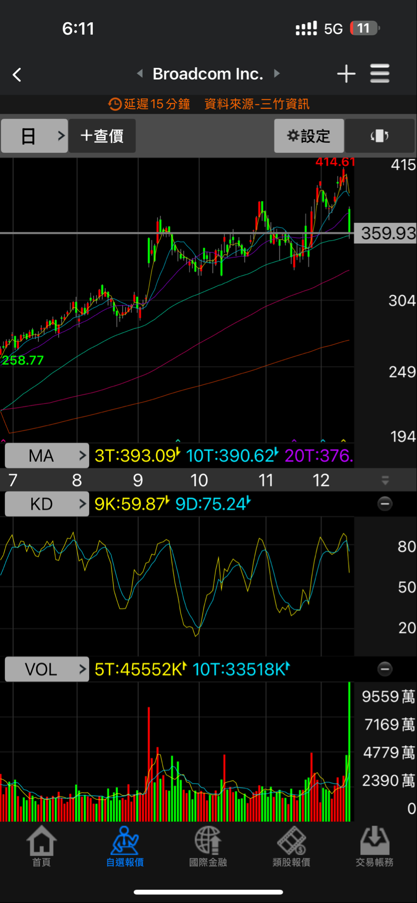Tap the 9K:59.87 KD value
Viewport: 417px width, 903px height.
132,504
